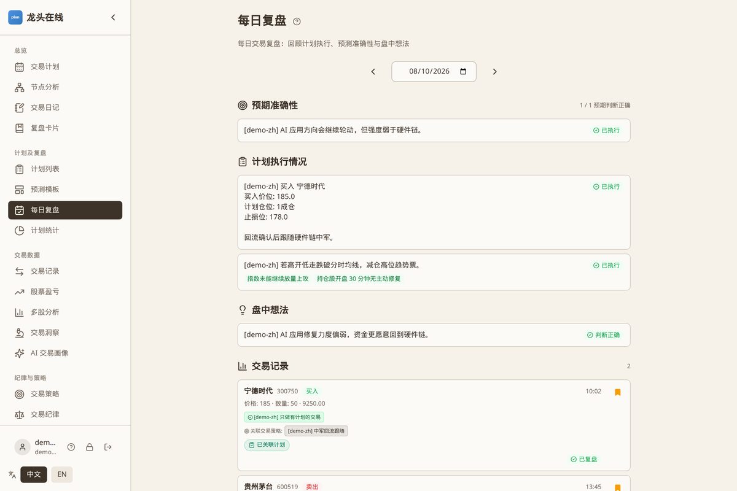Screen dimensions: 737x491
Task: Collapse the sidebar with the chevron
Action: click(113, 18)
